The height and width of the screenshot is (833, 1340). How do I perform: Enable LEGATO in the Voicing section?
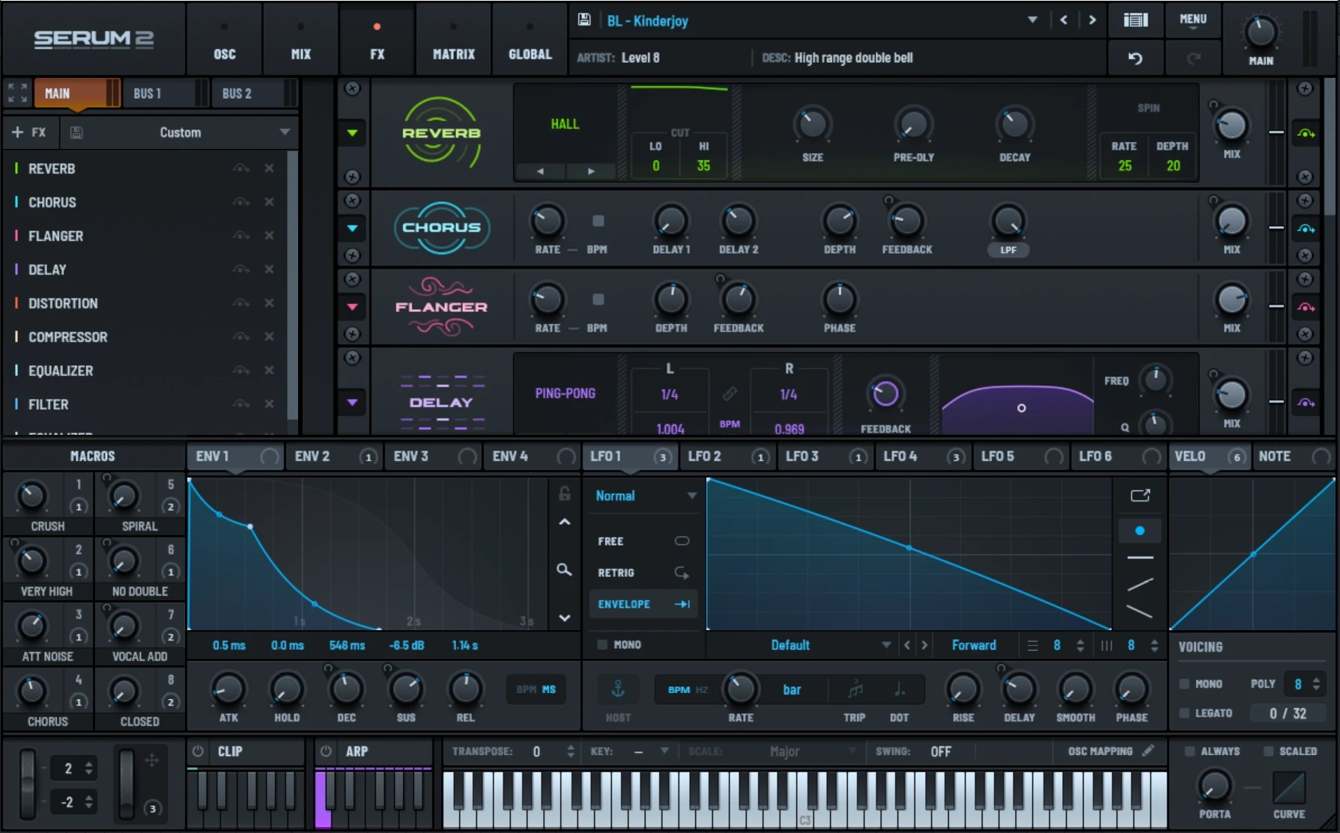point(1186,713)
